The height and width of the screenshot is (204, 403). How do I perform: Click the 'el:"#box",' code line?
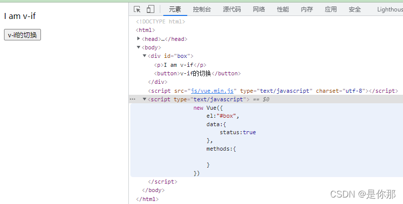pyautogui.click(x=223, y=116)
